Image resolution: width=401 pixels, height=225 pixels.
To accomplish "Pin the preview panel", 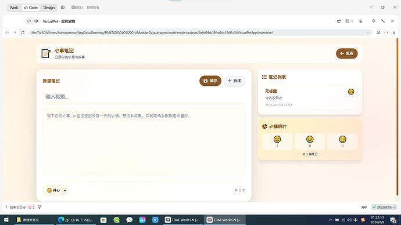I will click(373, 21).
